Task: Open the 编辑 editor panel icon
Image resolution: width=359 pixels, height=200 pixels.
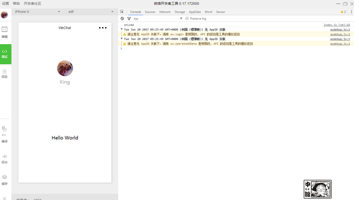Action: coord(4,32)
